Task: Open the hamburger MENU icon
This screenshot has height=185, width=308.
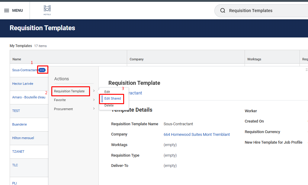Action: 7,11
